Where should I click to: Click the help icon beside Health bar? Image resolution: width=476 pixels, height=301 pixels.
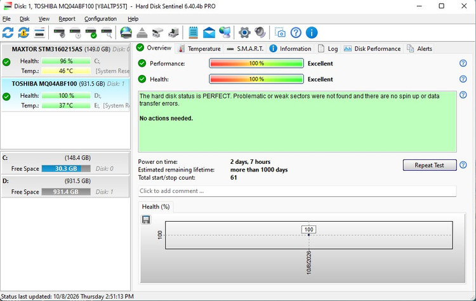[x=463, y=79]
